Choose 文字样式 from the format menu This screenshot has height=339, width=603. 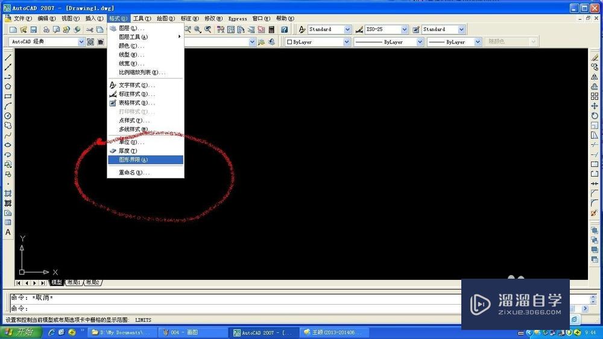(146, 85)
